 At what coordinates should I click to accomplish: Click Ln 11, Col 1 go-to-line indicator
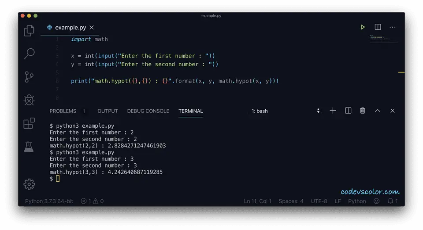(258, 201)
